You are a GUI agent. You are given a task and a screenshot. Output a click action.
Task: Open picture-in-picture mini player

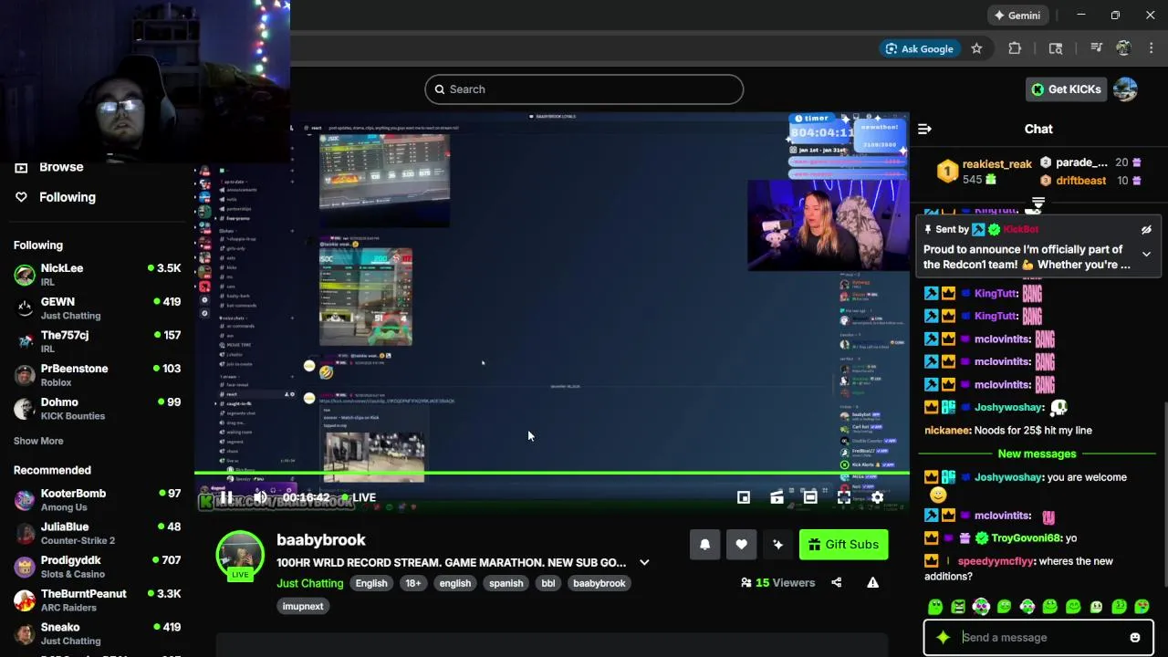pyautogui.click(x=744, y=497)
